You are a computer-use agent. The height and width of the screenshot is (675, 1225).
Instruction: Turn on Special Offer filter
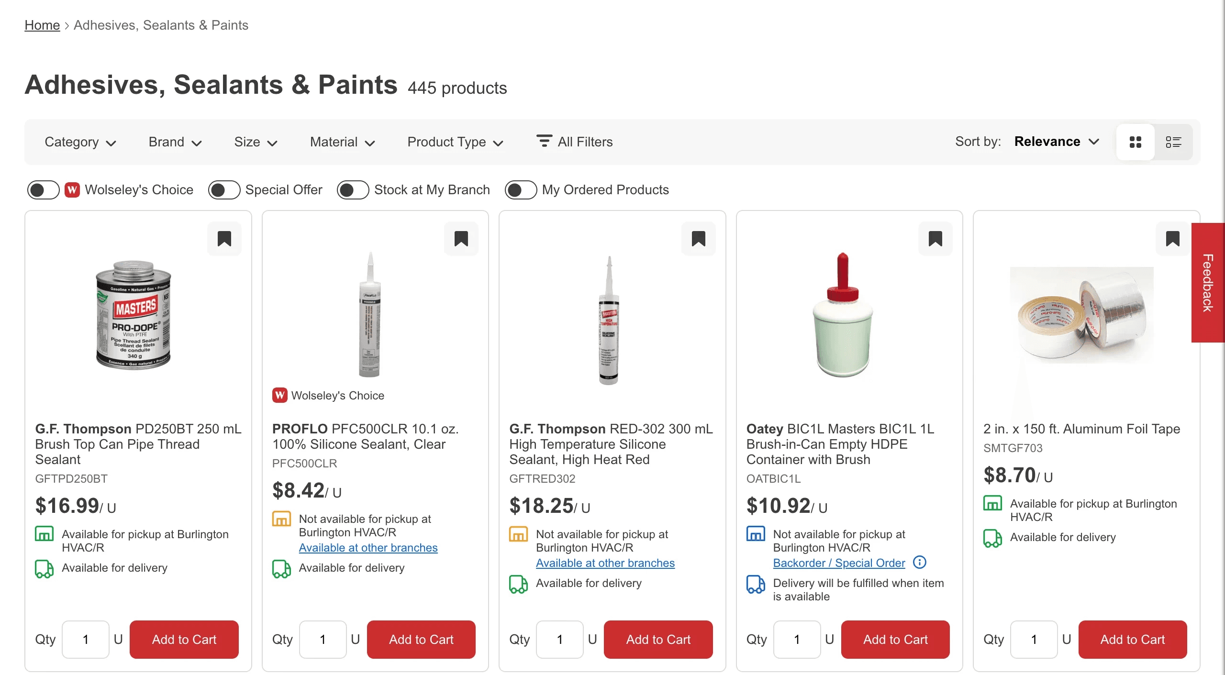[x=224, y=190]
